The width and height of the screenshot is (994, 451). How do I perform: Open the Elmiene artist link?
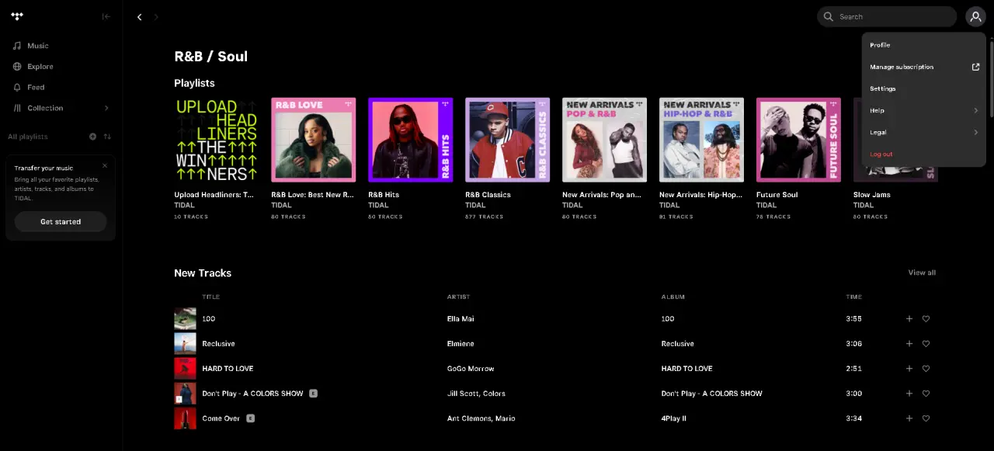(461, 344)
